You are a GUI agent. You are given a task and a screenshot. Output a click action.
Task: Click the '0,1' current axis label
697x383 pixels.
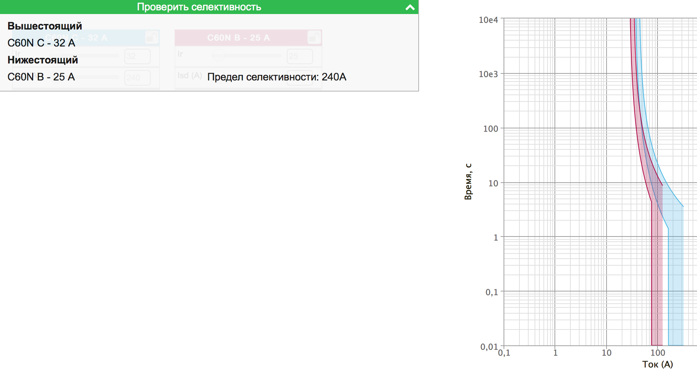(x=504, y=353)
